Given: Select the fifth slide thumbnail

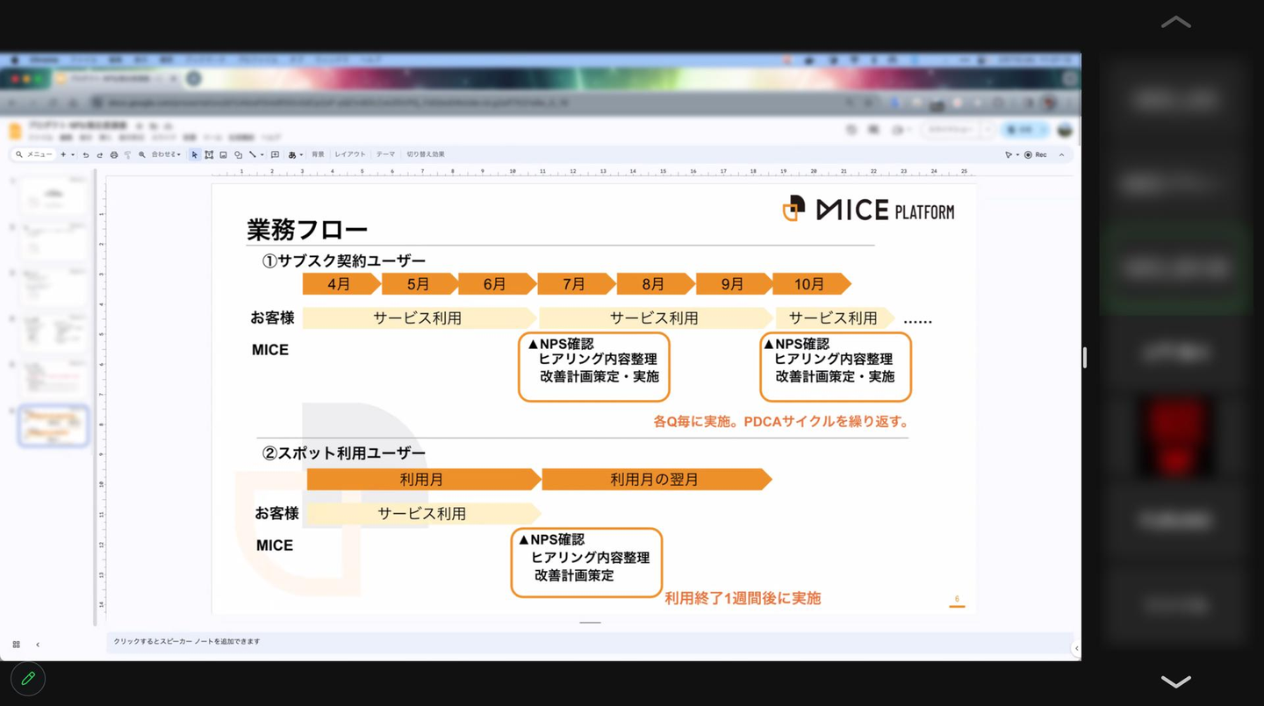Looking at the screenshot, I should (53, 379).
